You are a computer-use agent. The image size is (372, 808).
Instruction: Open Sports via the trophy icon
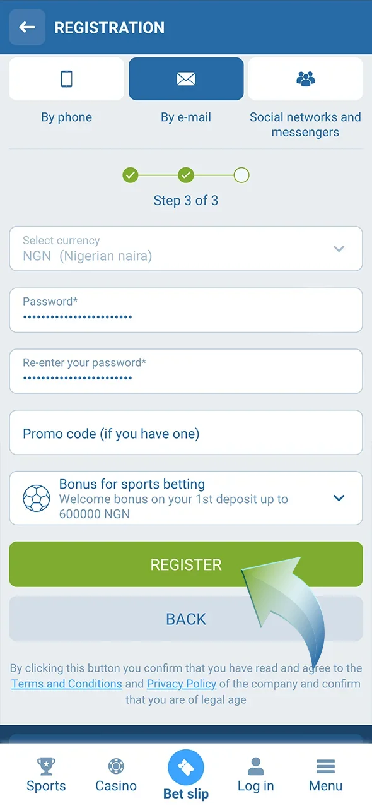coord(46,766)
